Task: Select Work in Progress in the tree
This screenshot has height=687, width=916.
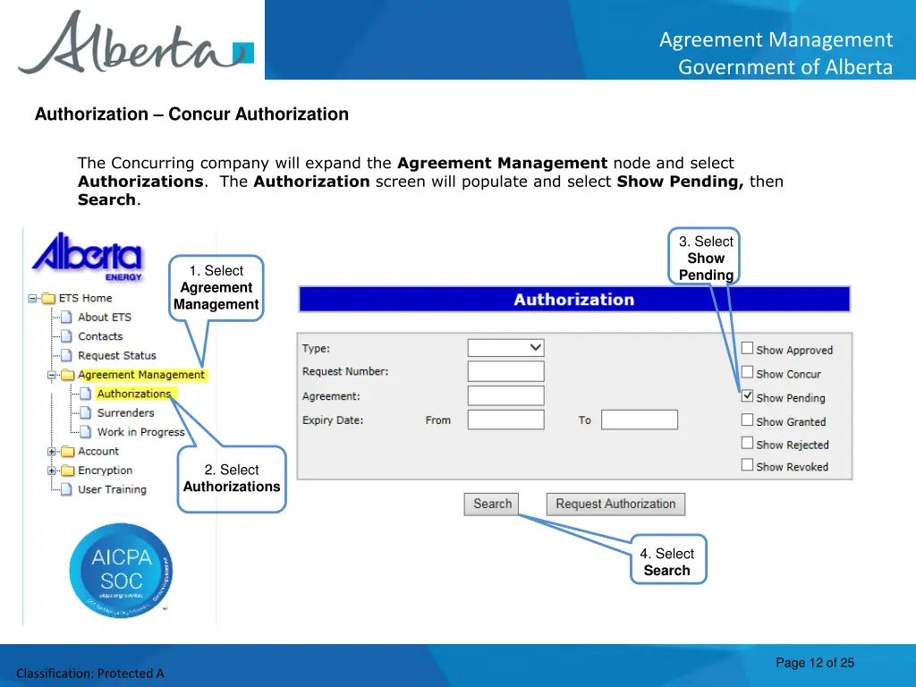Action: (140, 432)
